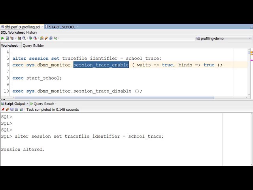Click the To Upper/Lower/InitCap icon
This screenshot has width=253, height=190.
(55, 38)
